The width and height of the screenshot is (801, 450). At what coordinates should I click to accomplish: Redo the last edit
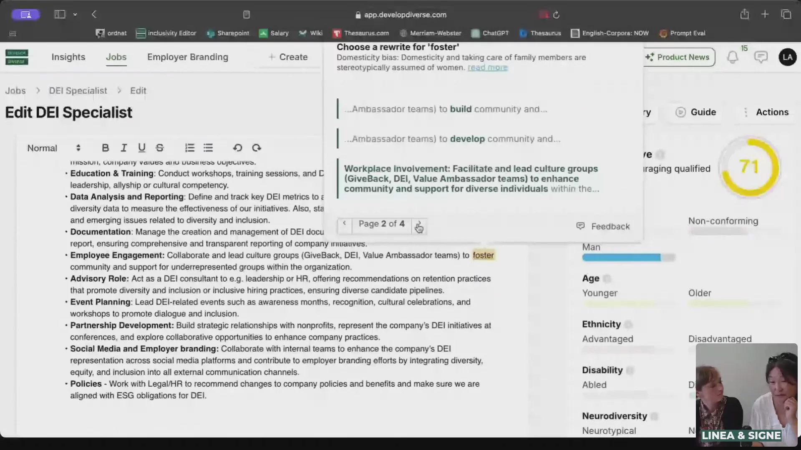tap(257, 148)
